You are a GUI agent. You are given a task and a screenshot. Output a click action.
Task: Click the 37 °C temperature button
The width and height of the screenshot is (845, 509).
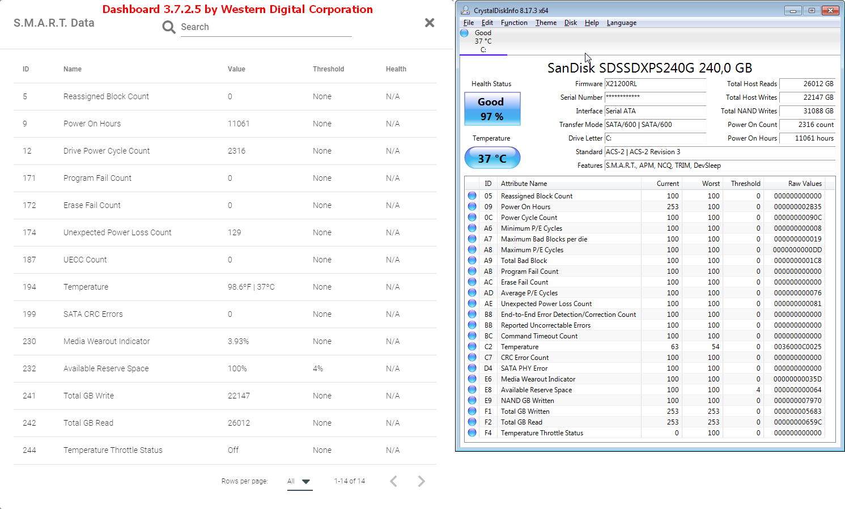[492, 158]
